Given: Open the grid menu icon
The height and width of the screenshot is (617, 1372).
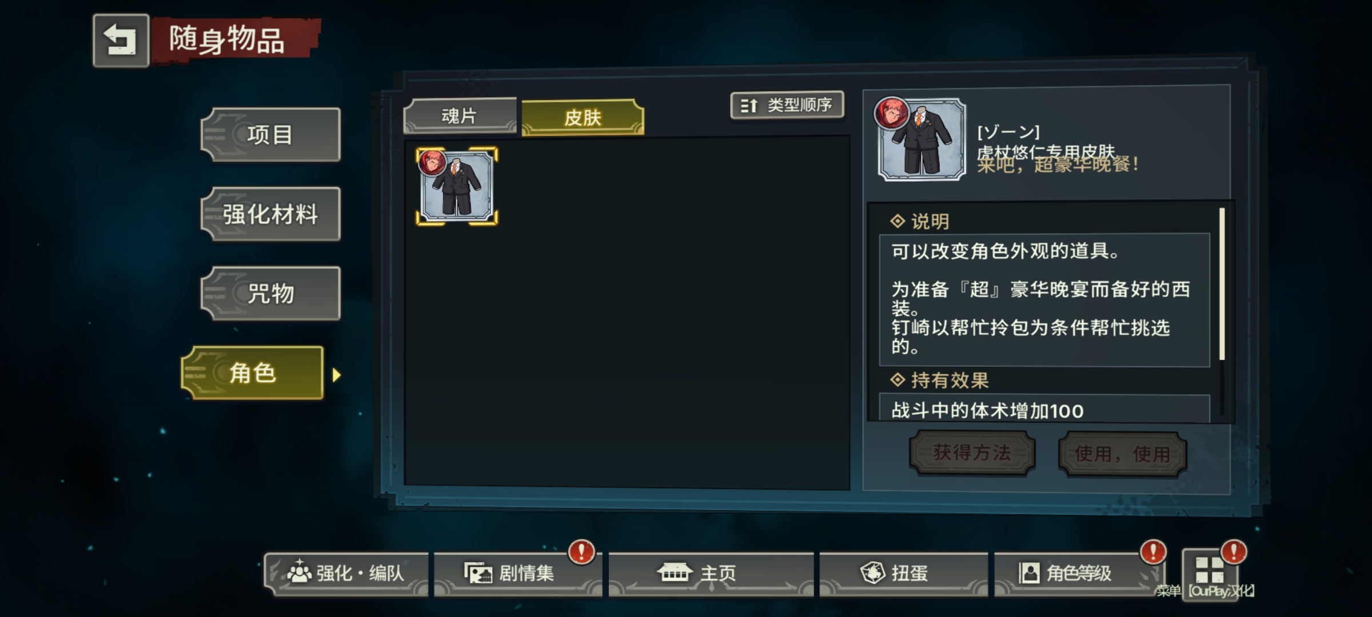Looking at the screenshot, I should pyautogui.click(x=1210, y=571).
